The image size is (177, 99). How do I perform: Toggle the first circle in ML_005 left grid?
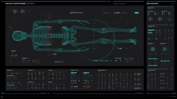click(72, 76)
